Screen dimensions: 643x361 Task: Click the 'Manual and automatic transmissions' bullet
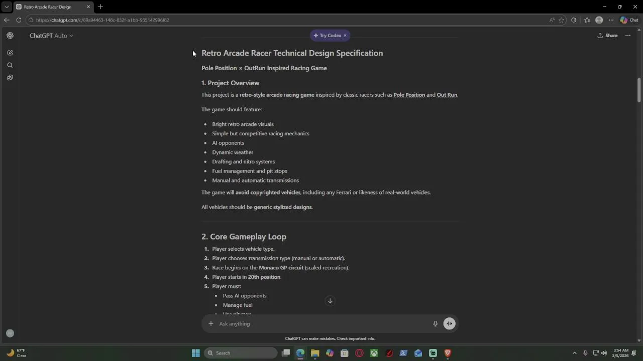click(255, 180)
